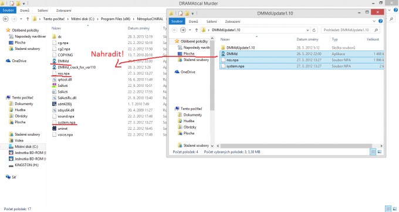The image size is (399, 212).
Task: Click properties icon in DMMdUpdate1.10 quick access toolbar
Action: (181, 14)
